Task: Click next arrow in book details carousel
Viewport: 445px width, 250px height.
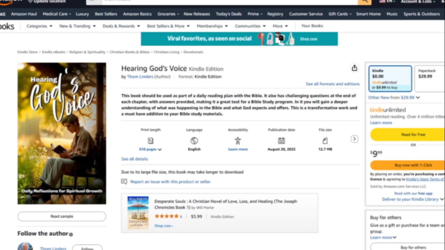Action: (x=354, y=139)
